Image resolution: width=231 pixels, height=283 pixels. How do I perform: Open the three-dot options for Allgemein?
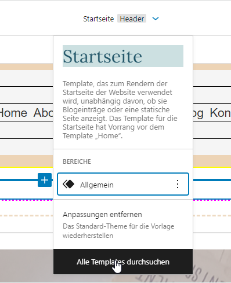[x=178, y=184]
